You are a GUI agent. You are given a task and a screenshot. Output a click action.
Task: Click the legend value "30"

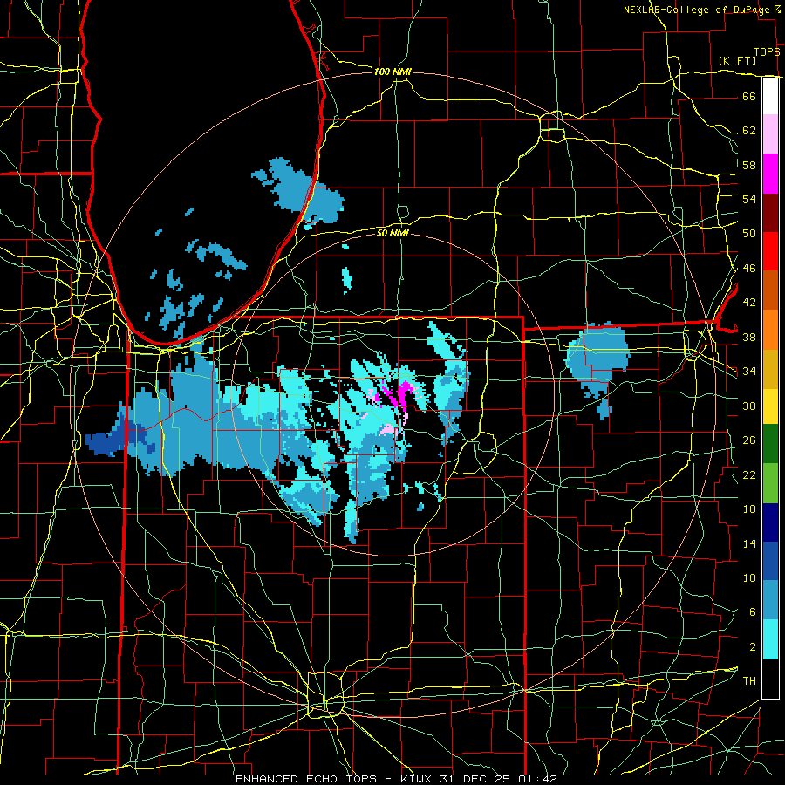pyautogui.click(x=749, y=406)
